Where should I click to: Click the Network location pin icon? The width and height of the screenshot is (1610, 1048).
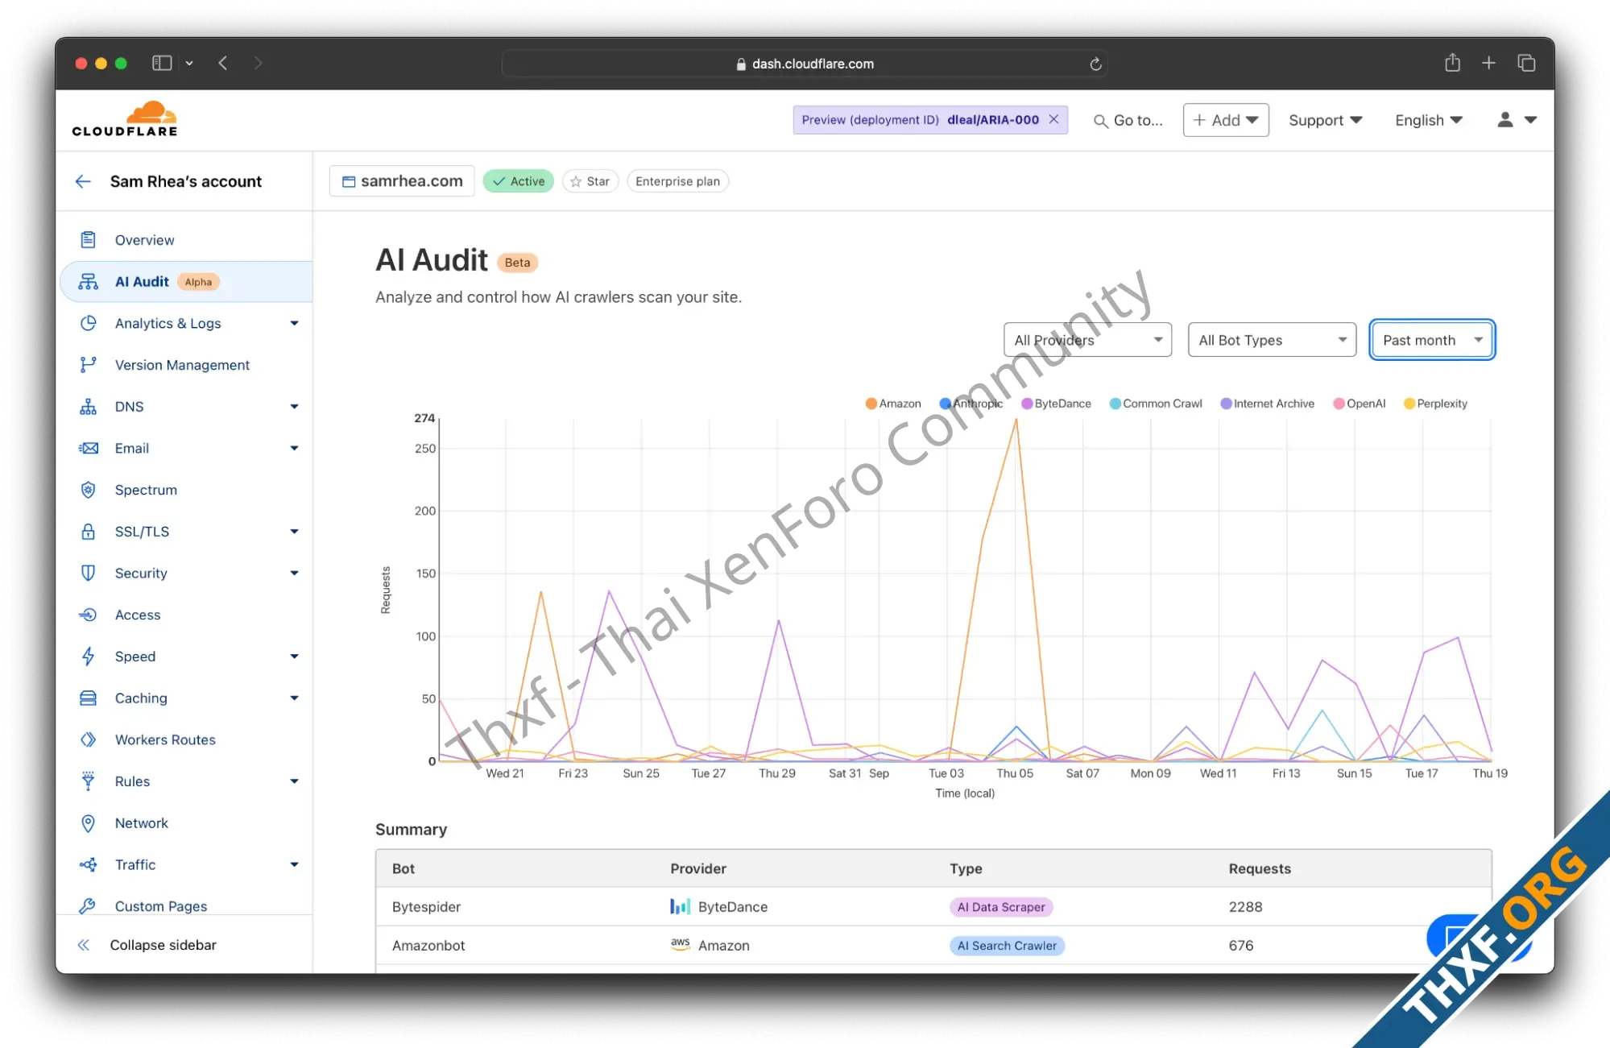89,823
